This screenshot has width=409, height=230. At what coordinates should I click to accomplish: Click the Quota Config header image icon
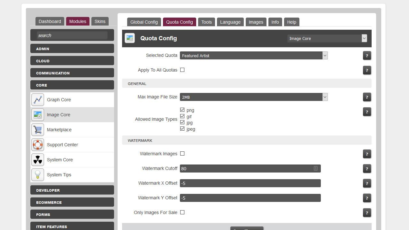click(x=130, y=38)
